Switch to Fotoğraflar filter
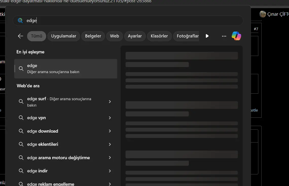This screenshot has height=186, width=289. (186, 36)
